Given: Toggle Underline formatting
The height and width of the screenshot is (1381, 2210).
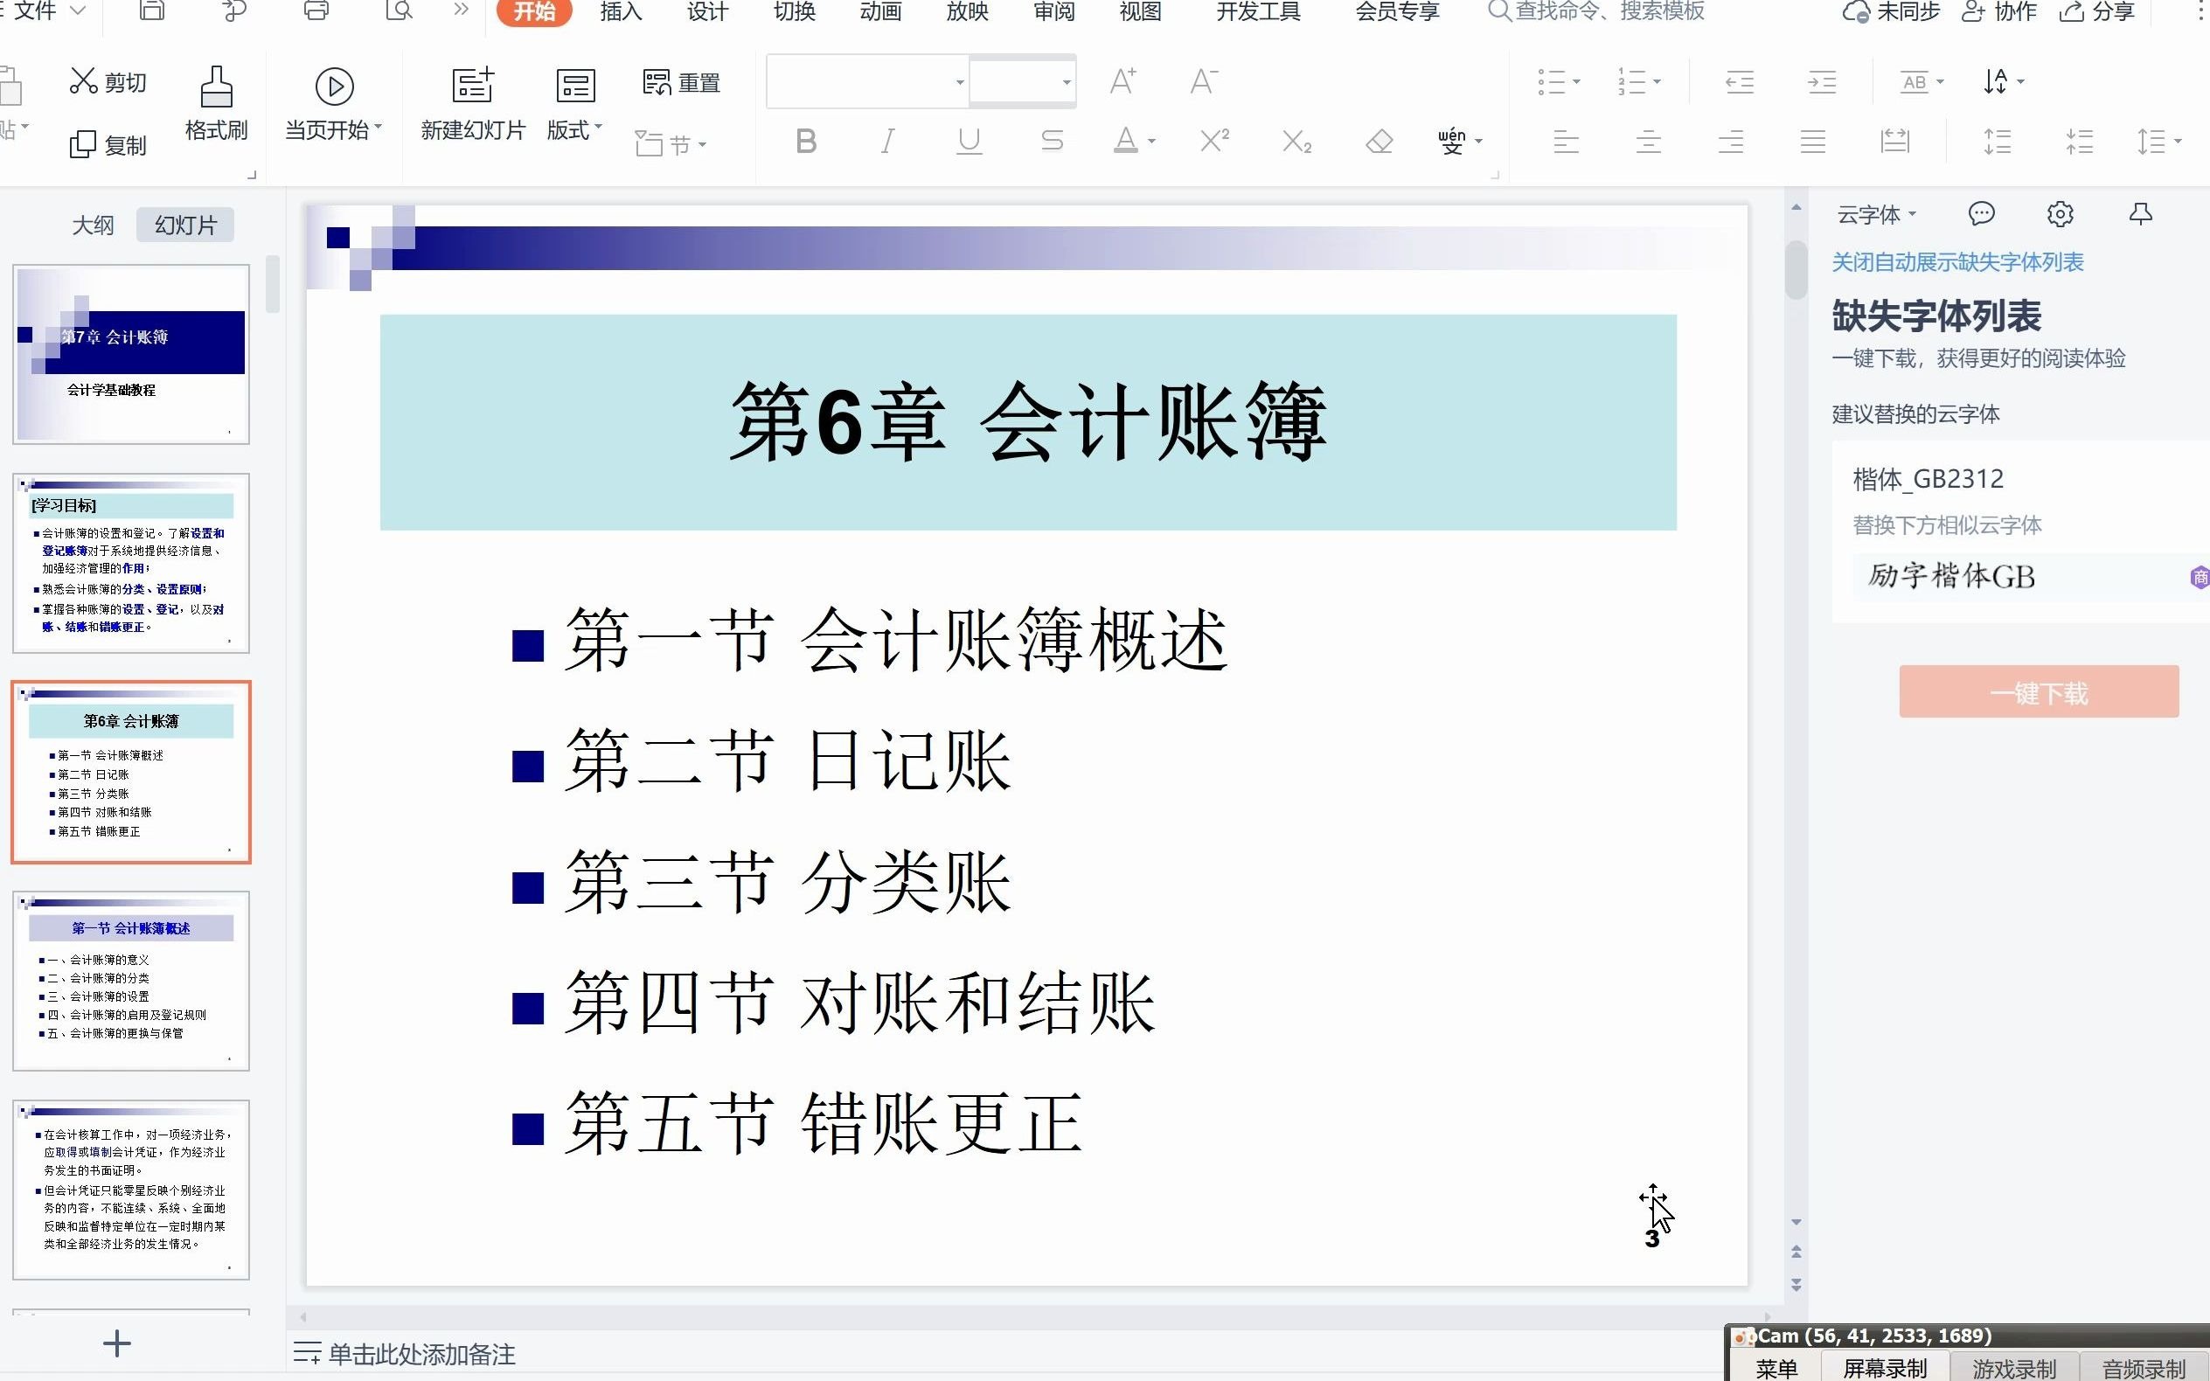Looking at the screenshot, I should coord(969,142).
